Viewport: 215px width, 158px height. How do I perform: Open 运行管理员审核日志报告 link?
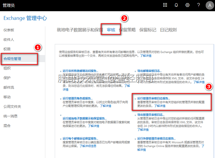click(x=154, y=98)
